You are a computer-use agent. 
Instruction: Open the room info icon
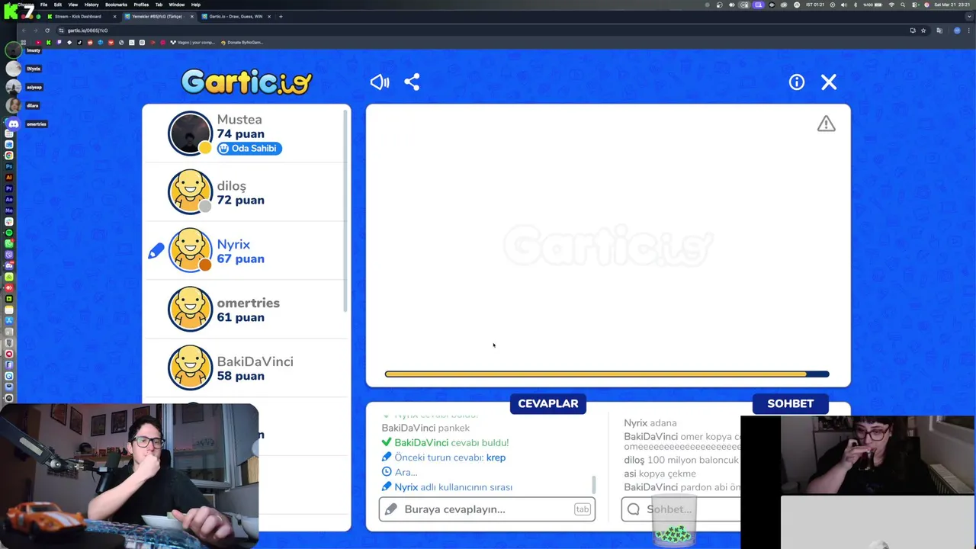[797, 82]
